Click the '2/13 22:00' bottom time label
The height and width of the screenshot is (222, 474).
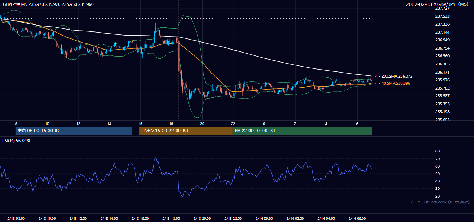(233, 218)
